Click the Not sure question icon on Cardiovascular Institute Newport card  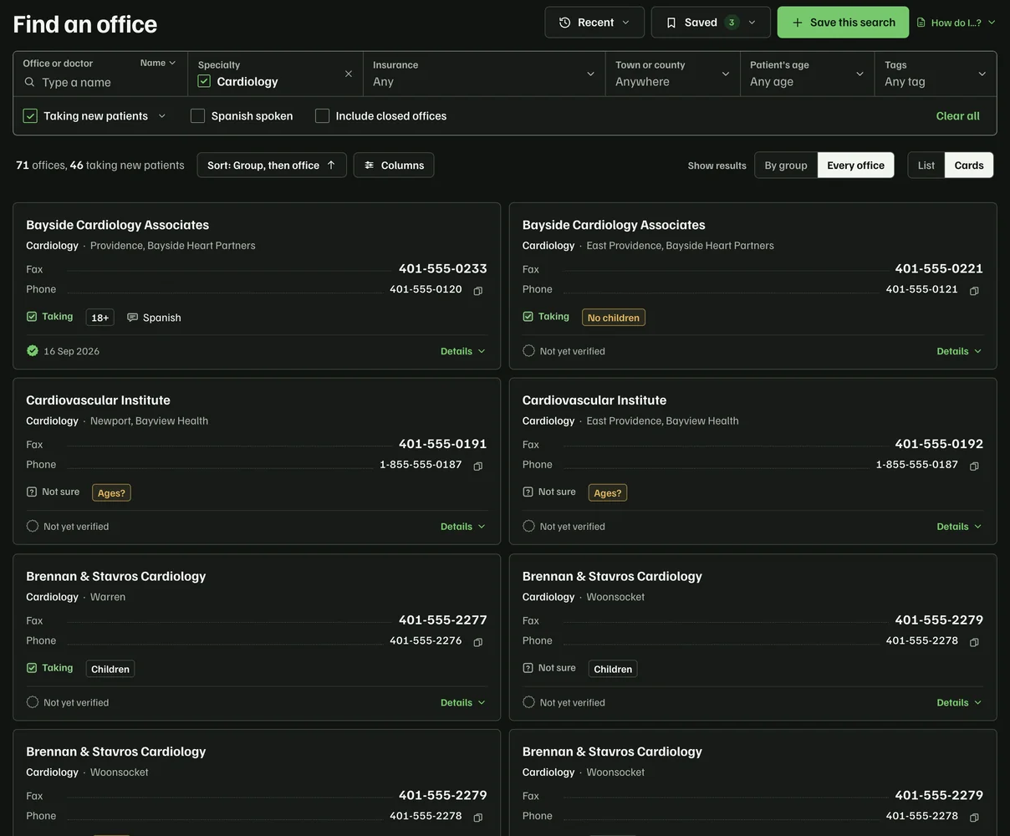click(x=32, y=492)
